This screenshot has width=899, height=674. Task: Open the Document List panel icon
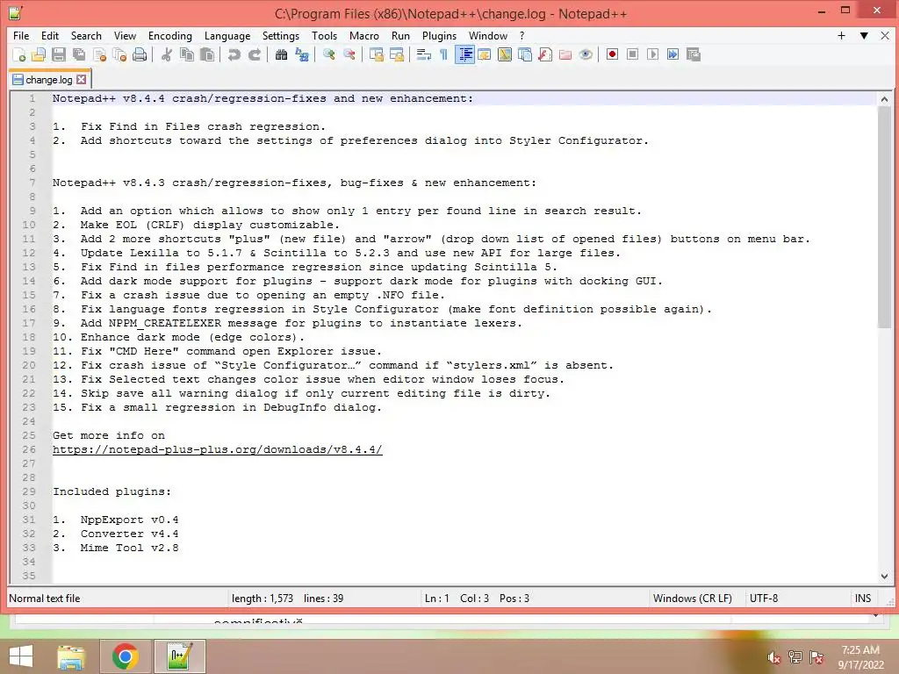coord(525,54)
